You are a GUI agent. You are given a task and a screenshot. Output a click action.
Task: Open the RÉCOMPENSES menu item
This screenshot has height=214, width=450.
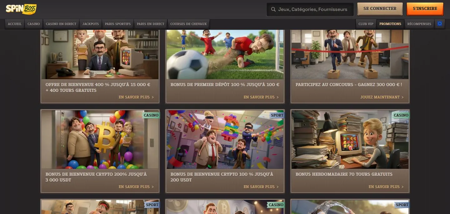[x=419, y=24]
